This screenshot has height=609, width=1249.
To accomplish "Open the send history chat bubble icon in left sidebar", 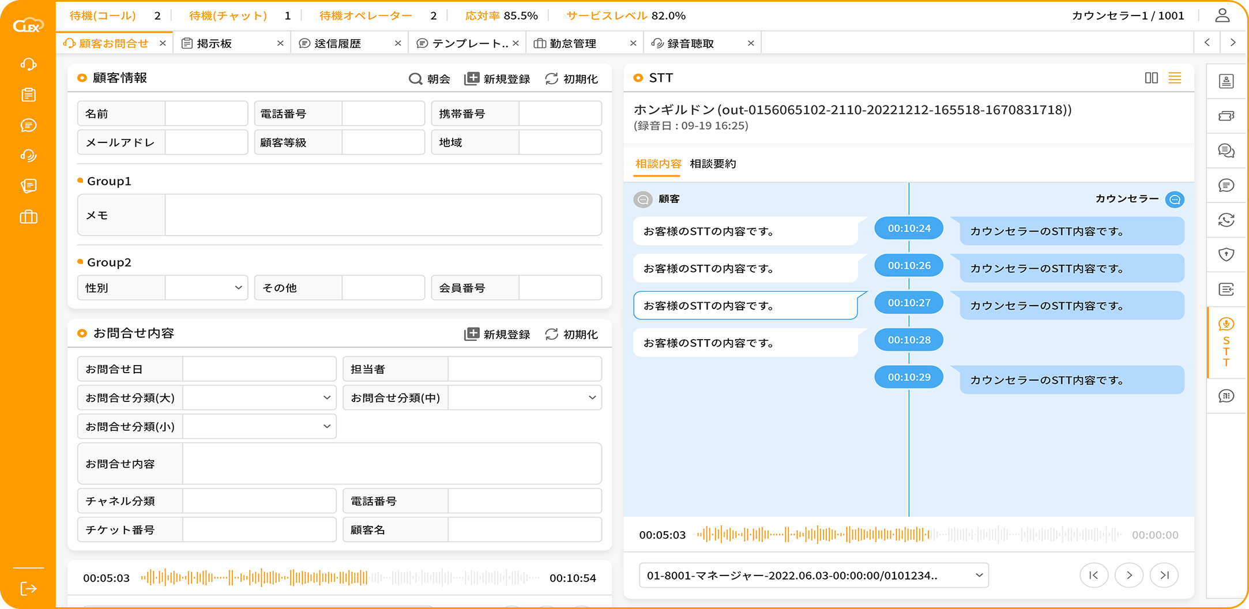I will [x=28, y=125].
